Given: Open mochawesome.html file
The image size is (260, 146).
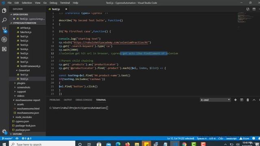Looking at the screenshot, I should click(28, 109).
